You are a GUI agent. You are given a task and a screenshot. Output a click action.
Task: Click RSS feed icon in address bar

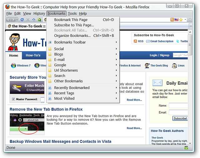pyautogui.click(x=172, y=20)
